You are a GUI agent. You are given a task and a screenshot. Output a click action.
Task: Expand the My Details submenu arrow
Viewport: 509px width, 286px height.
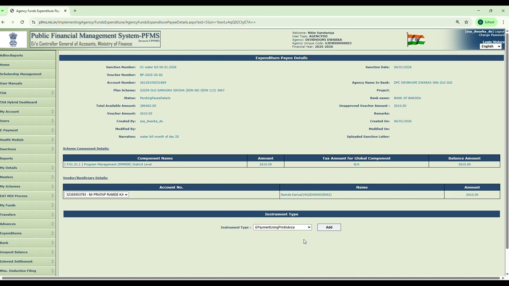(x=53, y=168)
